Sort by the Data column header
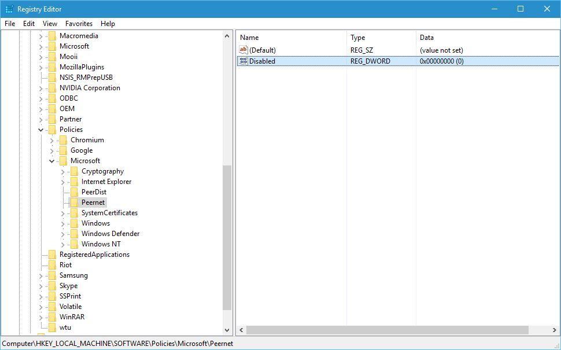Viewport: 561px width, 350px height. coord(488,37)
